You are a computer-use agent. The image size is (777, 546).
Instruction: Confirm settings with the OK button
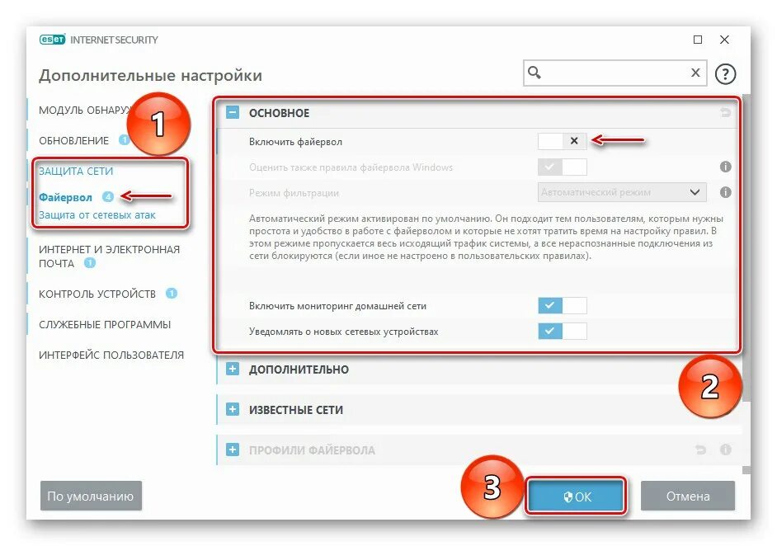(575, 496)
